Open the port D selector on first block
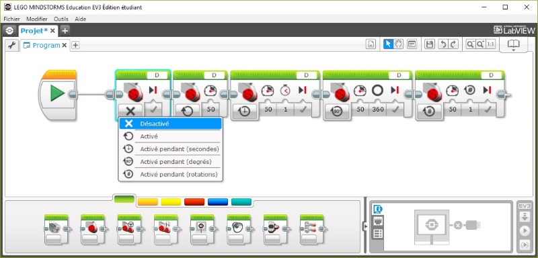The image size is (538, 258). [x=157, y=75]
